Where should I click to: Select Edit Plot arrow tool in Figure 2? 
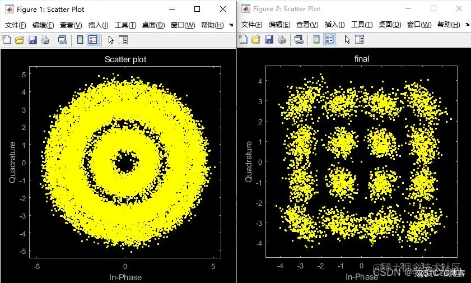[x=347, y=39]
